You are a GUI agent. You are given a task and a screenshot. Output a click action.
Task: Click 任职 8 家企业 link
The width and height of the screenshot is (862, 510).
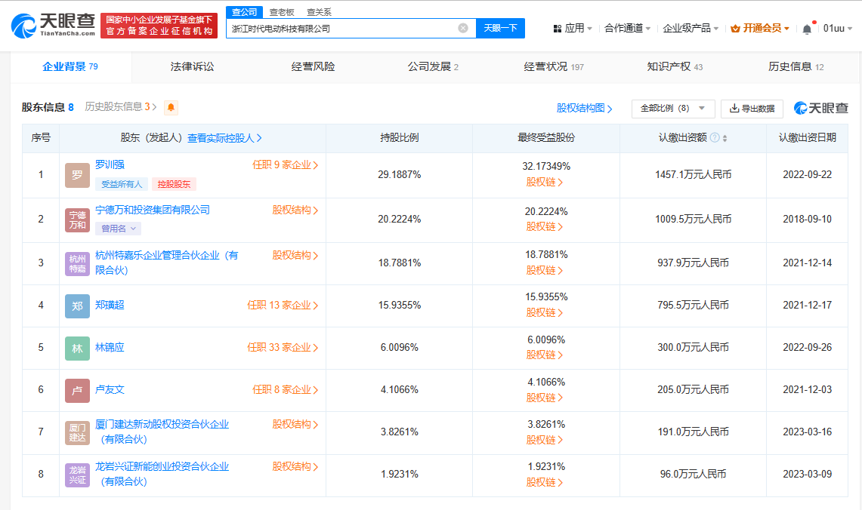coord(286,390)
